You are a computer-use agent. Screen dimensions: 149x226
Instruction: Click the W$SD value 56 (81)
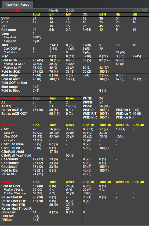pos(104,106)
